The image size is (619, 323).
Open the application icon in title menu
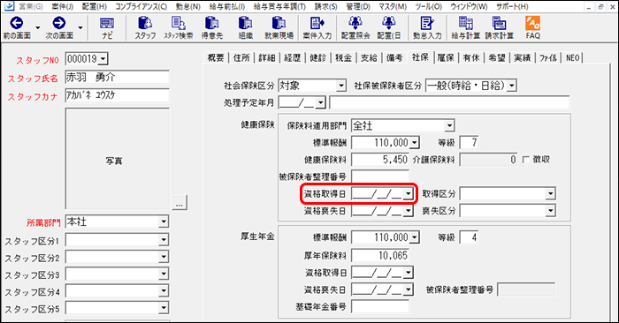click(9, 6)
